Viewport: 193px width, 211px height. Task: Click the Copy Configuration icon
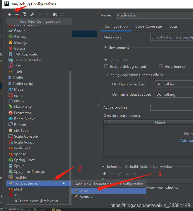25,14
